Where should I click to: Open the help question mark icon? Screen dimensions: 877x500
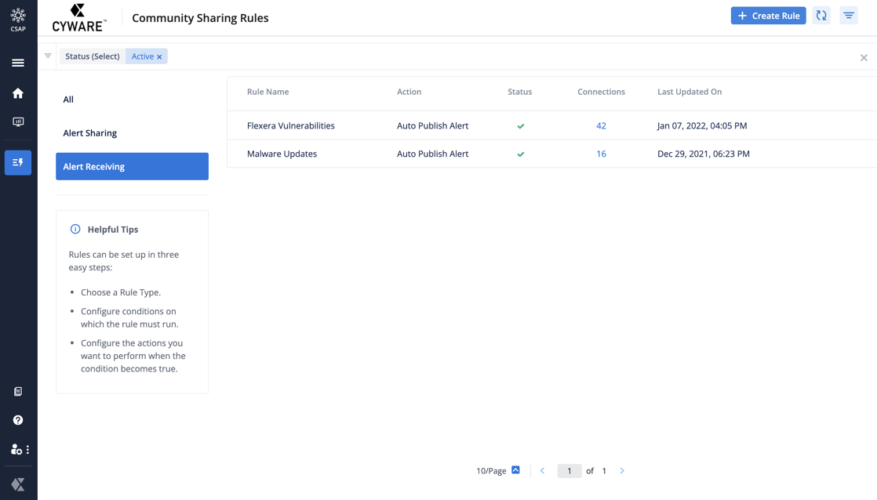18,420
